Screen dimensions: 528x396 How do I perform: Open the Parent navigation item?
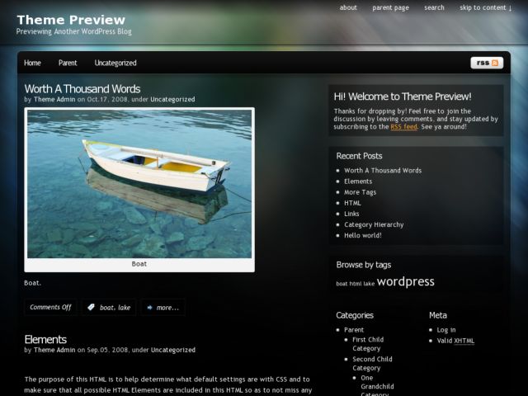coord(68,63)
